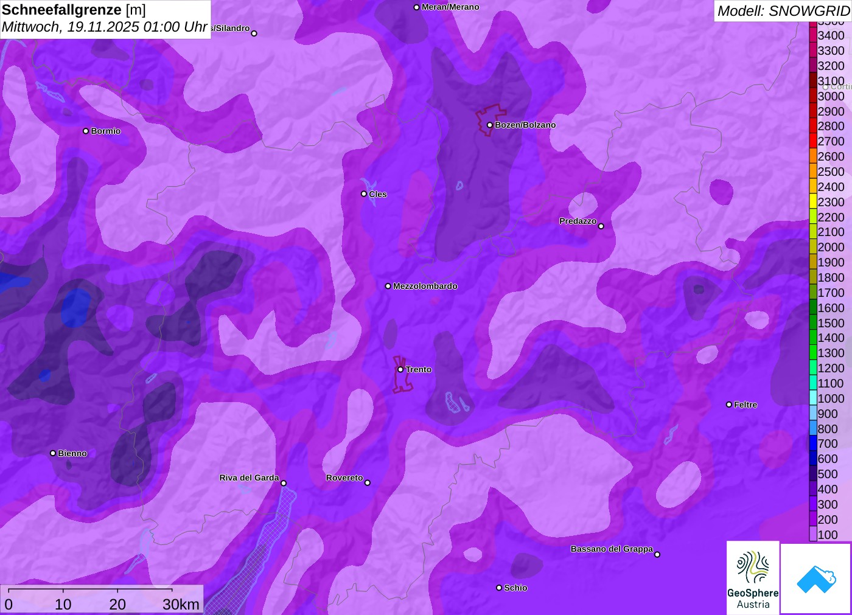Click the Riva del Garda marker dot
The height and width of the screenshot is (615, 852).
(284, 483)
